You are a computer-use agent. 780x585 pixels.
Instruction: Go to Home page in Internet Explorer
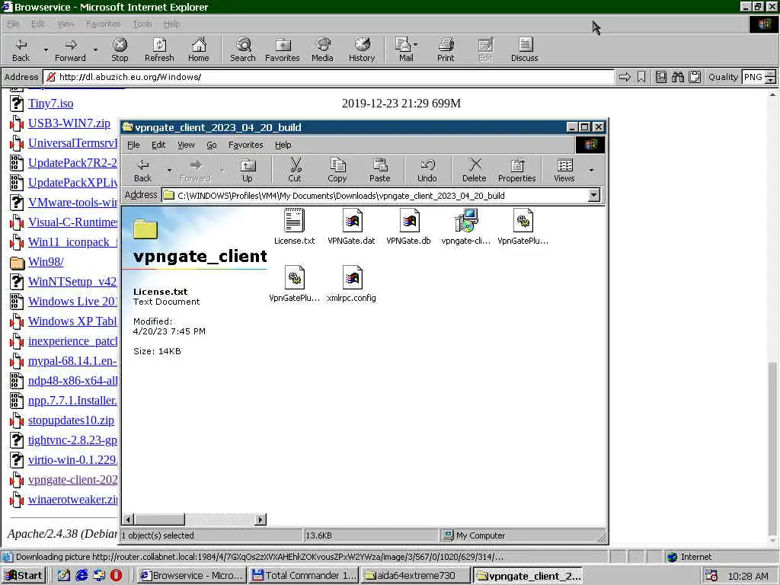click(x=199, y=50)
